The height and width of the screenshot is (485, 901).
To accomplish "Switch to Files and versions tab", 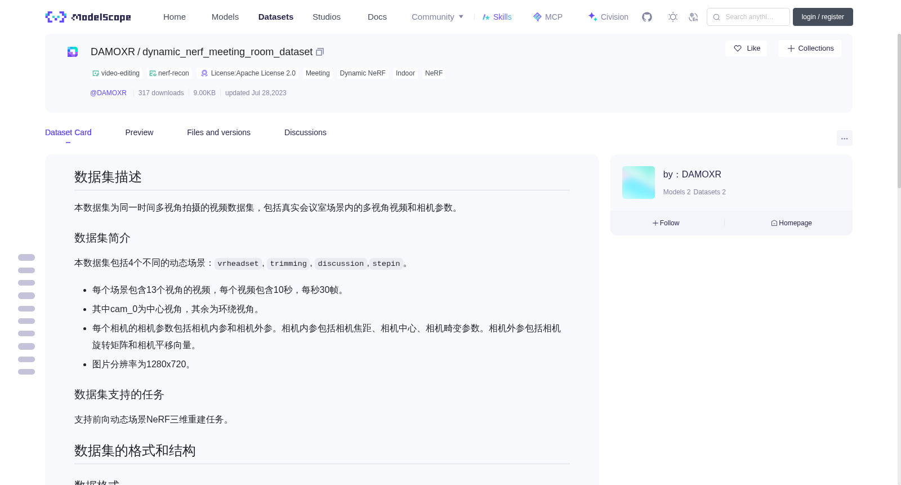I will 218,132.
